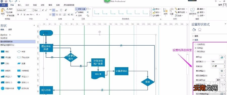This screenshot has width=227, height=95.
Task: Click the Position (位置) button
Action: click(x=172, y=12)
